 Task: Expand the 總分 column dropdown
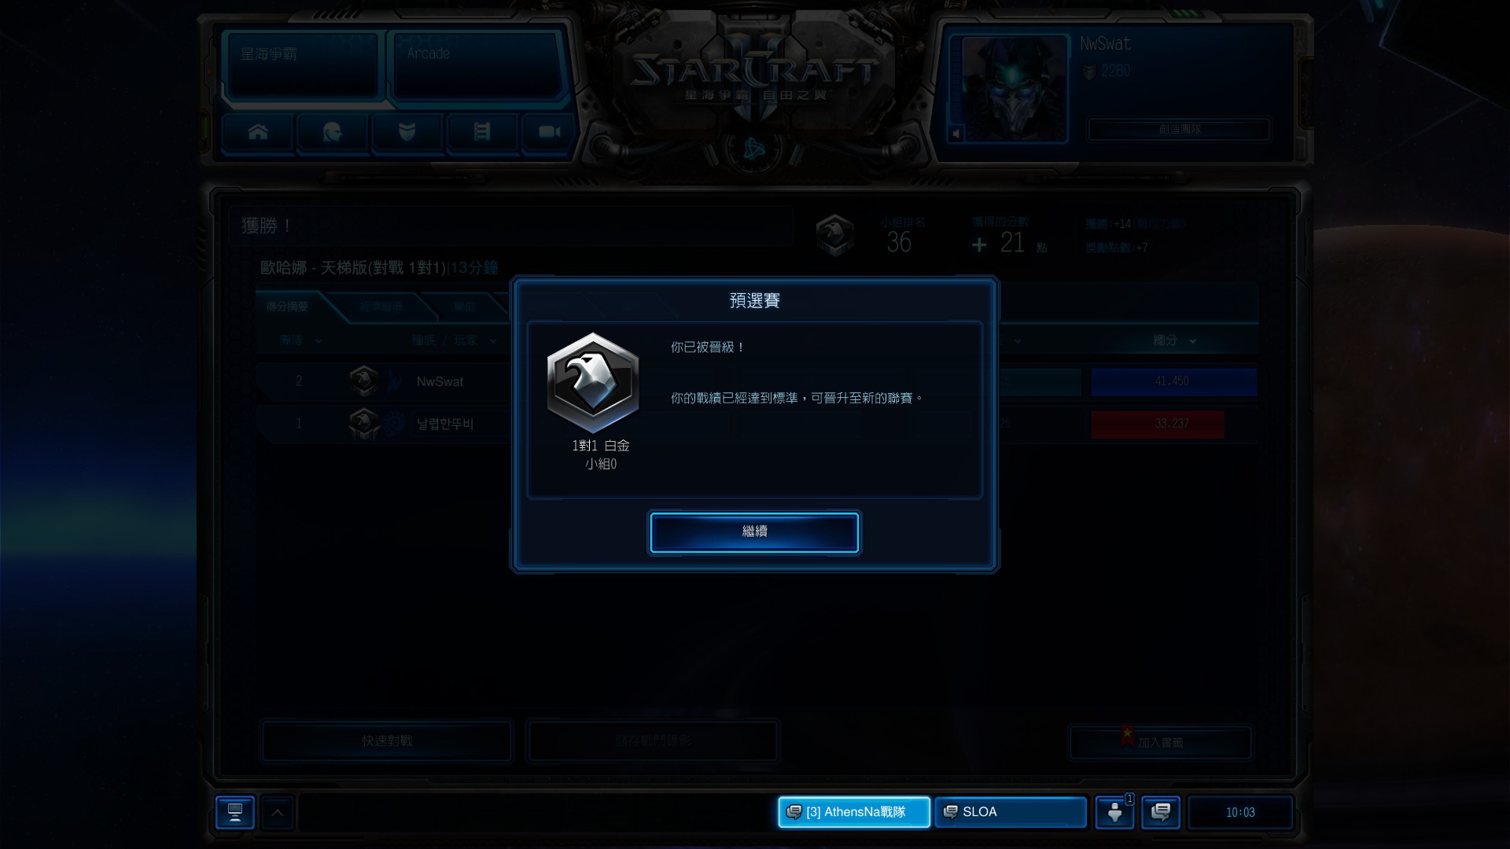[x=1193, y=341]
